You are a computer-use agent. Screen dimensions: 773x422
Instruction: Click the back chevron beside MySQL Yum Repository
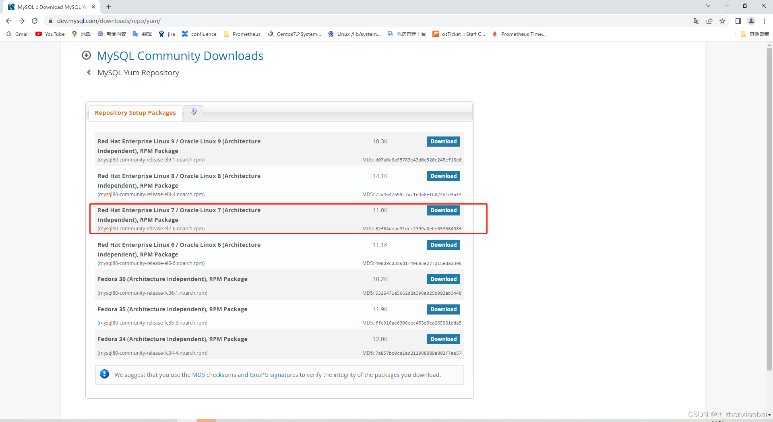pyautogui.click(x=89, y=72)
